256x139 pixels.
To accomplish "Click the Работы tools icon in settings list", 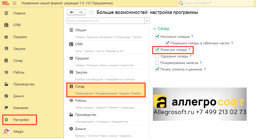I will (71, 100).
